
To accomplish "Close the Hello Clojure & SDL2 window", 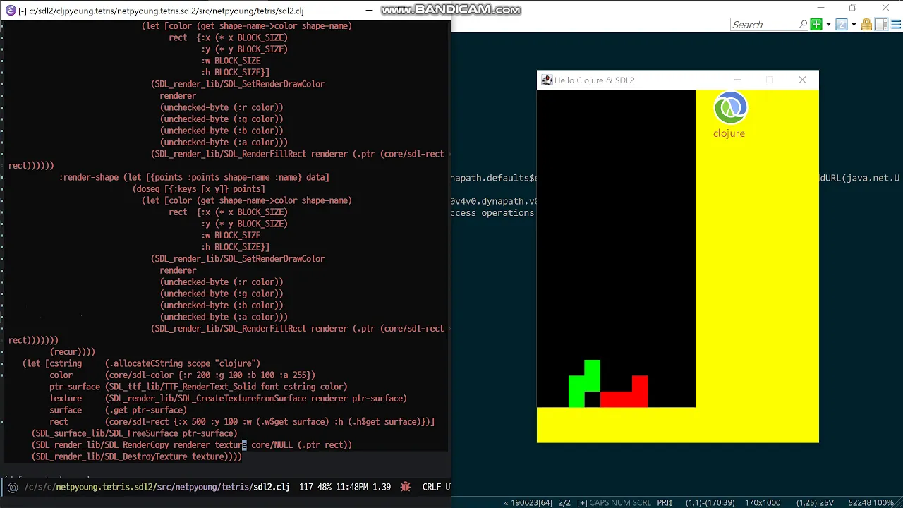I will click(x=802, y=80).
